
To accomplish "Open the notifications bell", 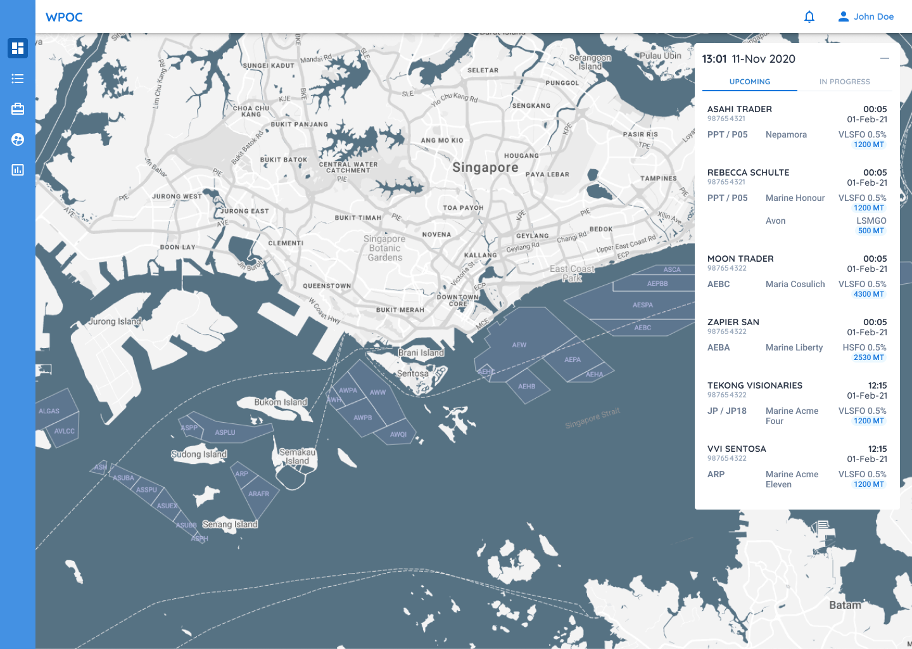I will point(809,17).
